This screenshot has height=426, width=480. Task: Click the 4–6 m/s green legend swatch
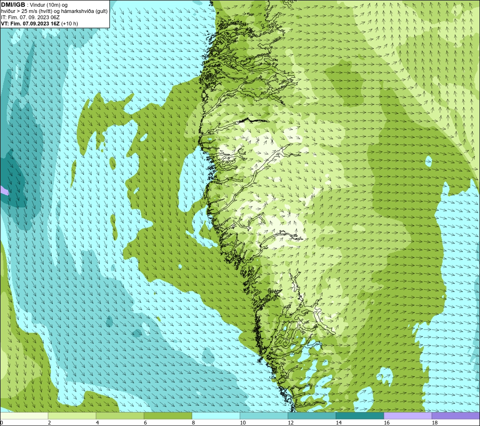120,415
